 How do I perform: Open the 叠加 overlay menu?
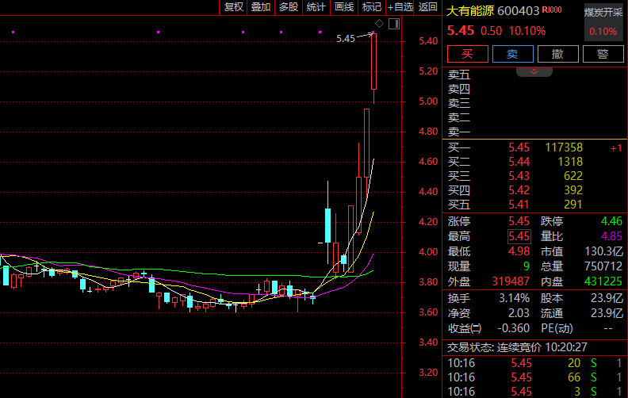tap(261, 7)
